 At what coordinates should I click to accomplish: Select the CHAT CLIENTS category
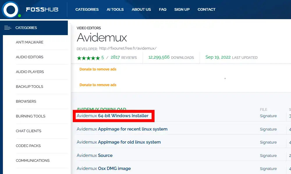[29, 131]
